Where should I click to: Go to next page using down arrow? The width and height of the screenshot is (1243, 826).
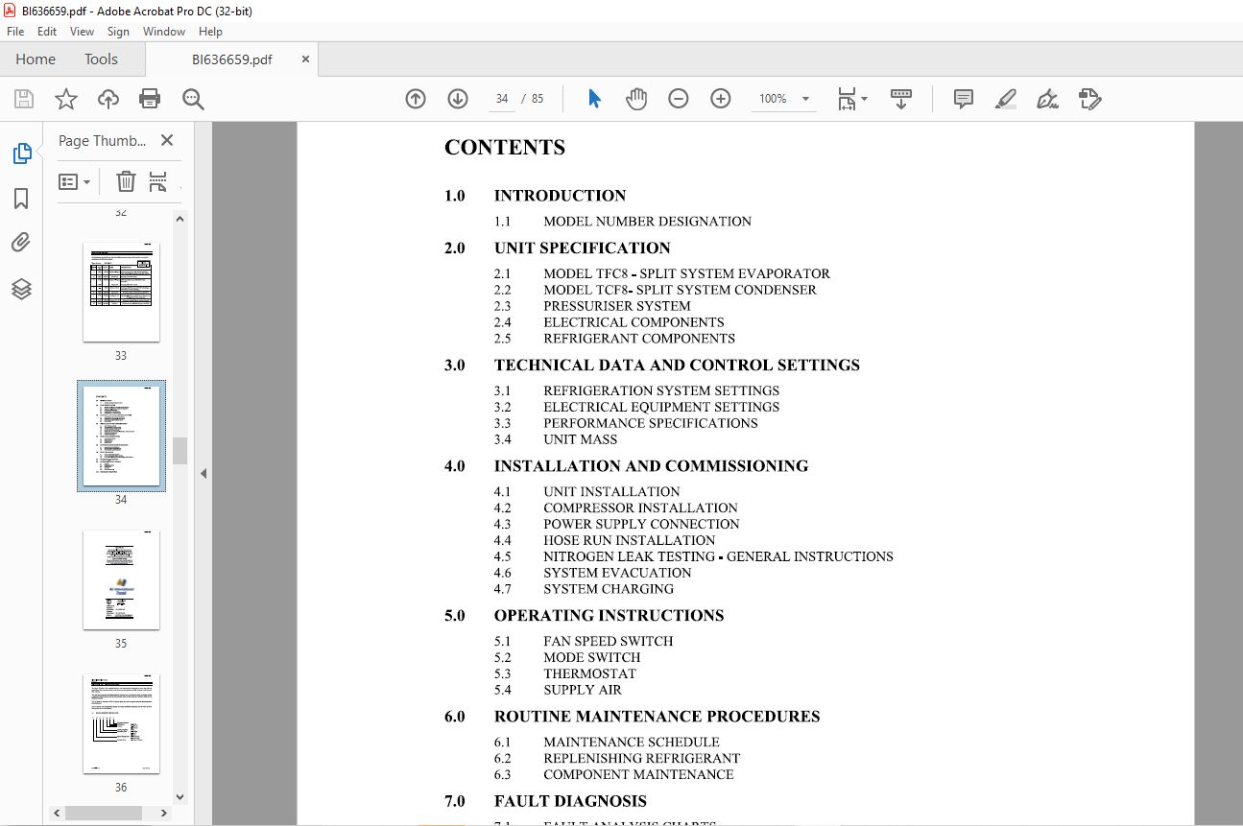tap(458, 99)
